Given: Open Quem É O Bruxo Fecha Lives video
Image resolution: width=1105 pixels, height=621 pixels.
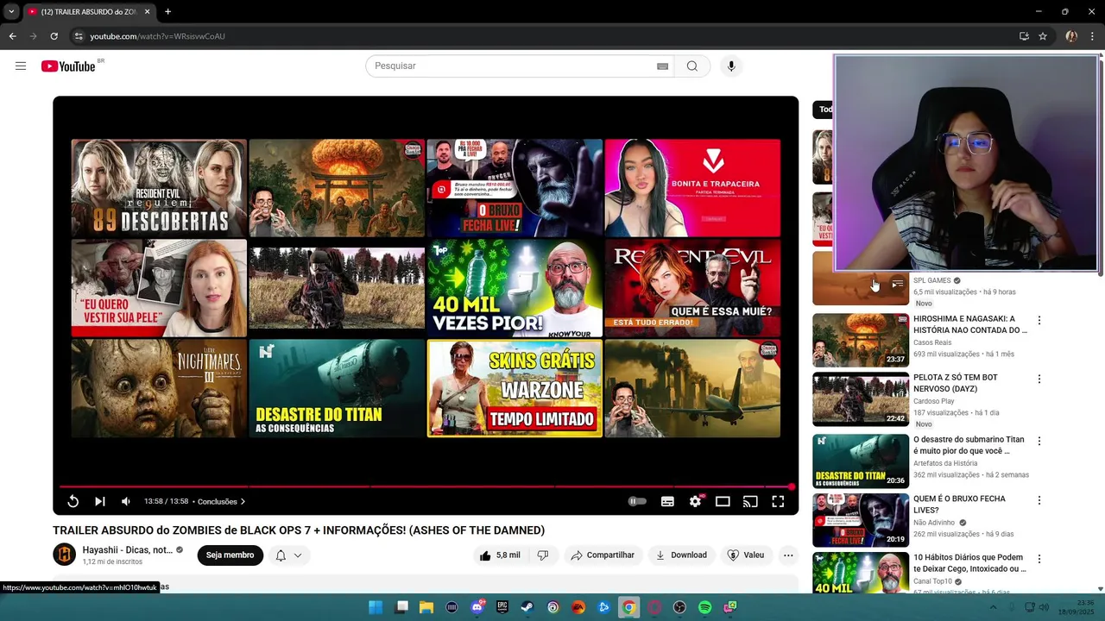Looking at the screenshot, I should 960,504.
